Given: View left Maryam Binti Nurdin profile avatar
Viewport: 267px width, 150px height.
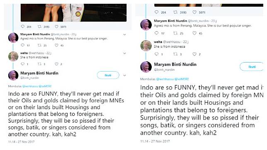Looking at the screenshot, I should (13, 75).
